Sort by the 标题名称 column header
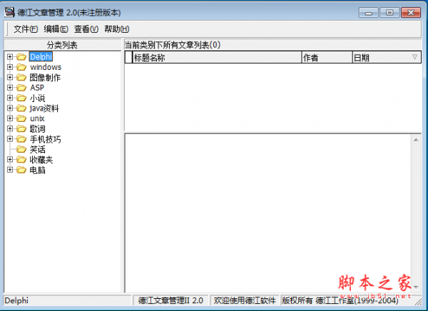The image size is (428, 311). pos(217,57)
